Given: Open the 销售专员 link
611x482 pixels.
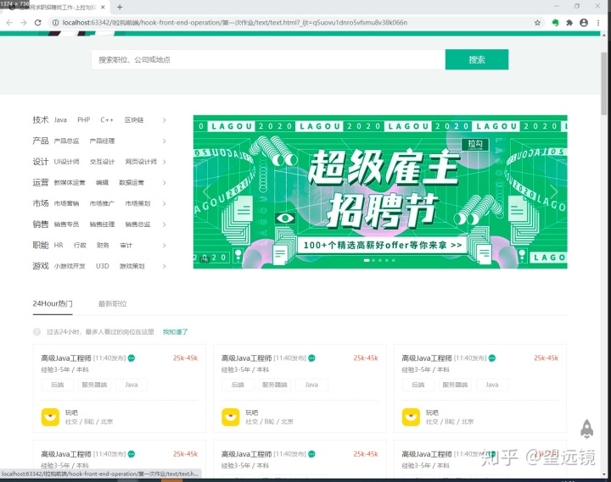Looking at the screenshot, I should 66,224.
